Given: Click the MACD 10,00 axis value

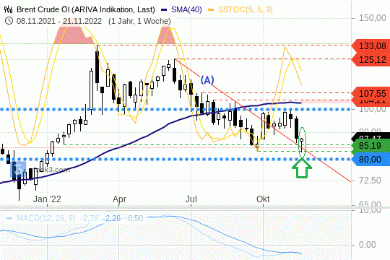Looking at the screenshot, I should pos(370,210).
